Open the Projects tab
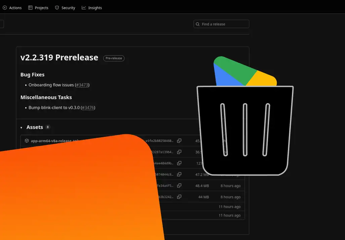The height and width of the screenshot is (240, 345). (38, 8)
